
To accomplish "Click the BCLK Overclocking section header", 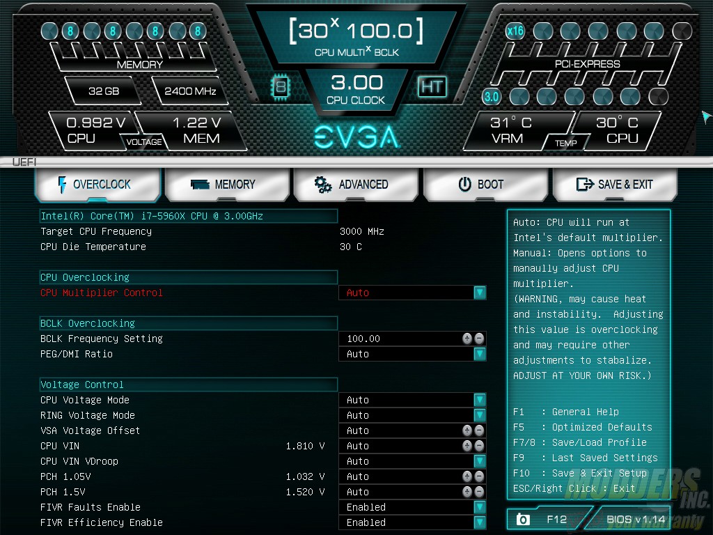I will pos(188,323).
